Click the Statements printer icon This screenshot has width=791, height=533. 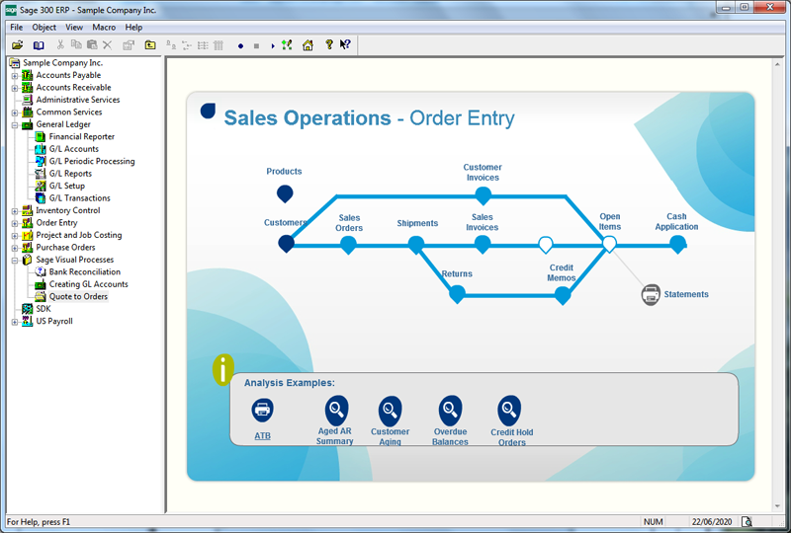click(x=651, y=294)
